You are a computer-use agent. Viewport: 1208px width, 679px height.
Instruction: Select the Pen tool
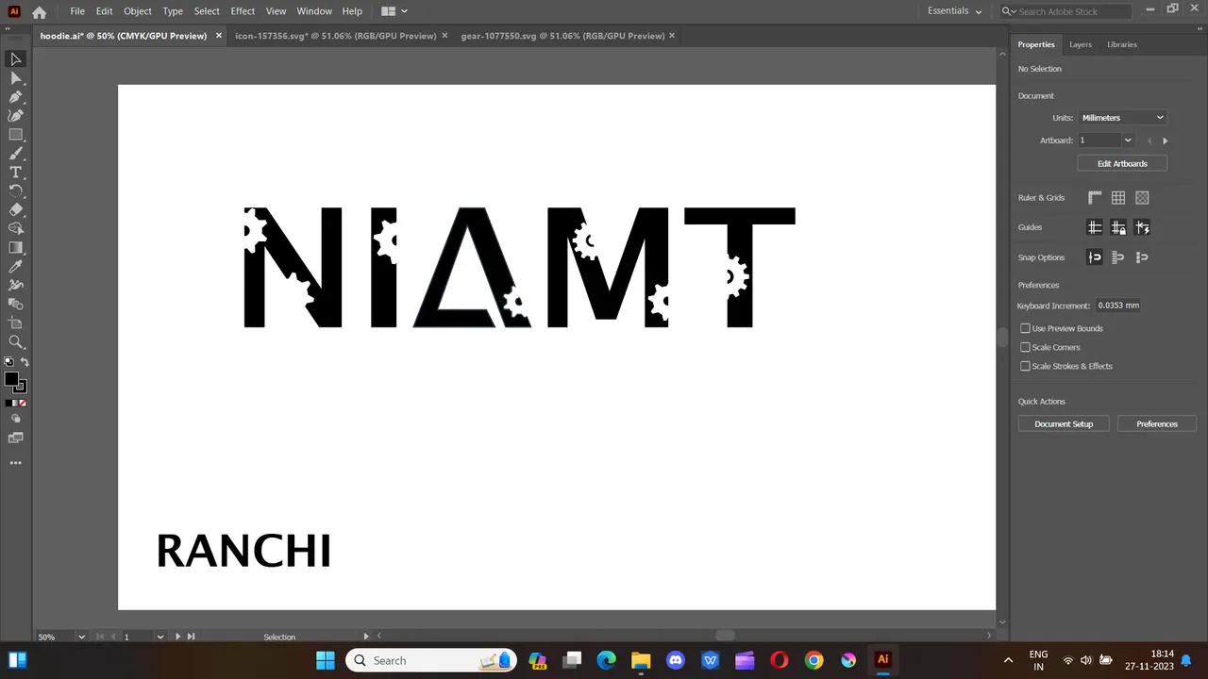tap(15, 96)
